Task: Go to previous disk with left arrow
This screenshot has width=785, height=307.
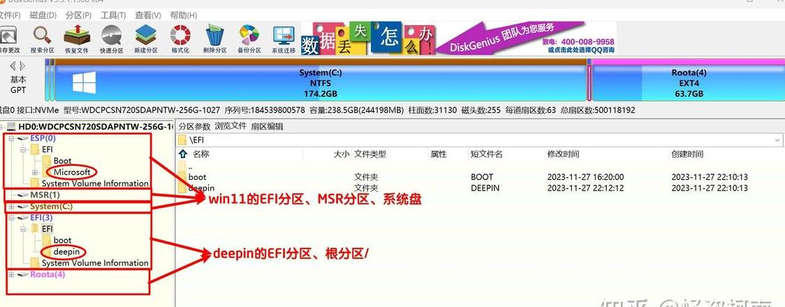Action: coord(13,66)
